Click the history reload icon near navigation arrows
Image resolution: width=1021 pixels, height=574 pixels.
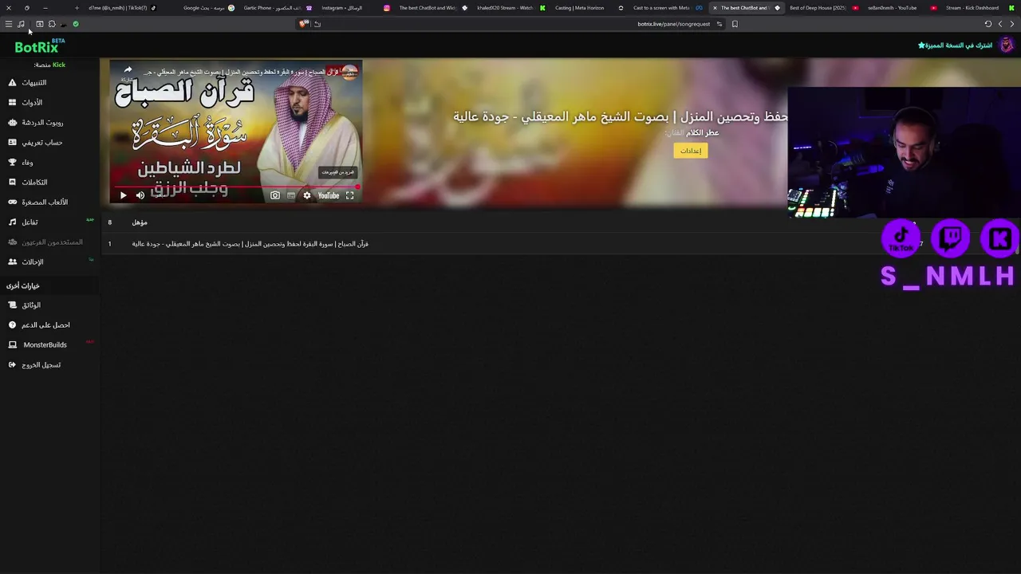(987, 24)
